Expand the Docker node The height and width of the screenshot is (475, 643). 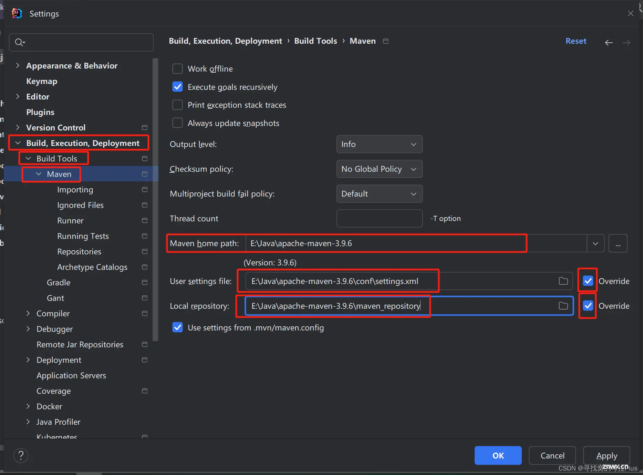coord(28,406)
